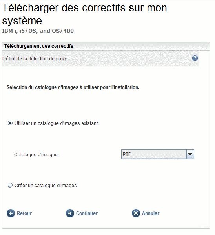Click the X icon beside Annuler
The height and width of the screenshot is (235, 215).
[x=136, y=213]
